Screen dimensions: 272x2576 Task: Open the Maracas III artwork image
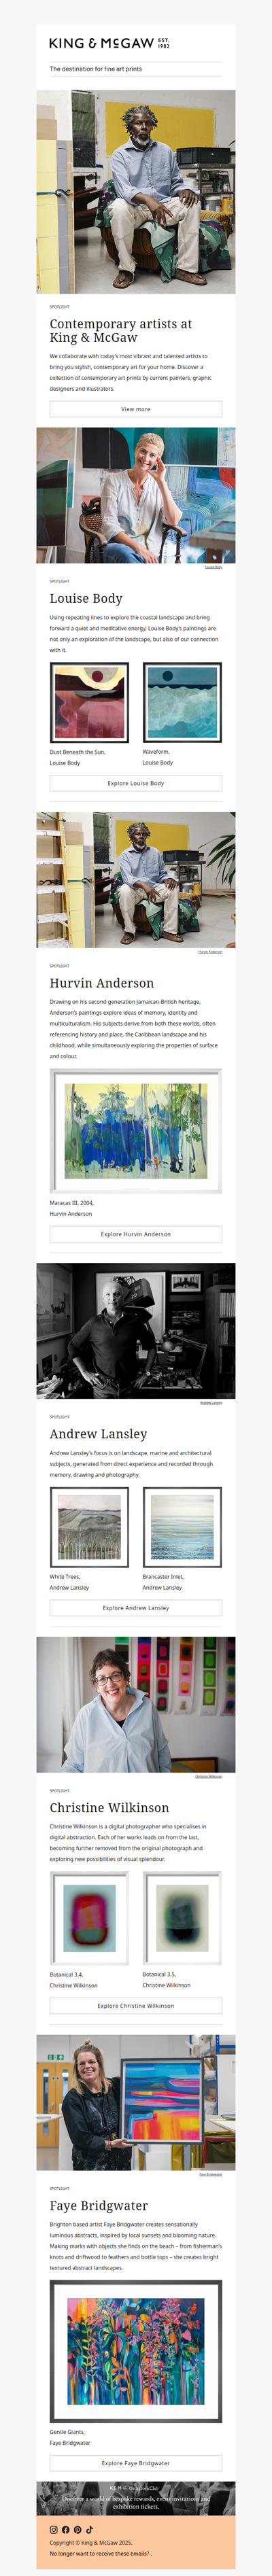pos(136,1131)
